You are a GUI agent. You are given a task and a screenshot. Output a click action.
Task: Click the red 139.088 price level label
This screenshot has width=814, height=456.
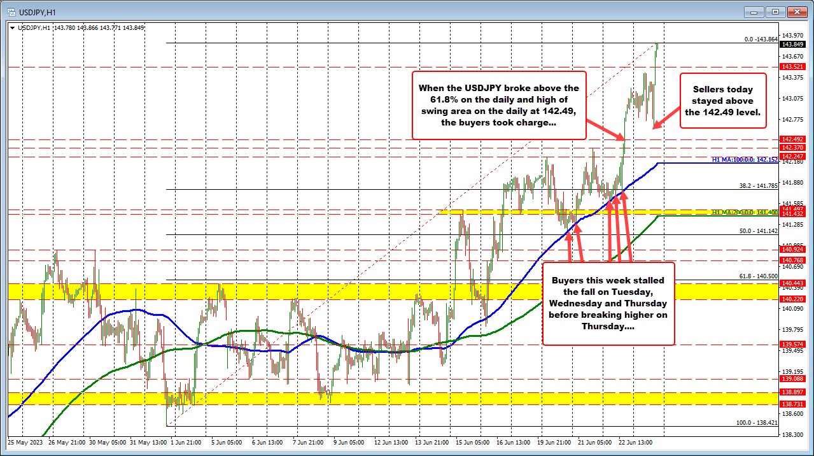coord(792,379)
